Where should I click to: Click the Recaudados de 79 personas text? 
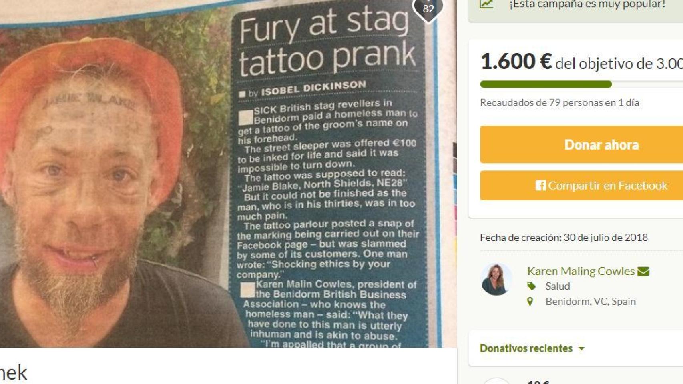(559, 103)
